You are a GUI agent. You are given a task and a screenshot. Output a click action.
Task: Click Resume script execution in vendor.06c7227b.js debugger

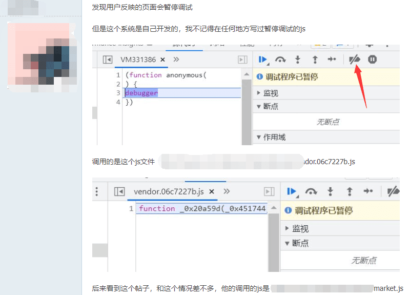tap(293, 192)
